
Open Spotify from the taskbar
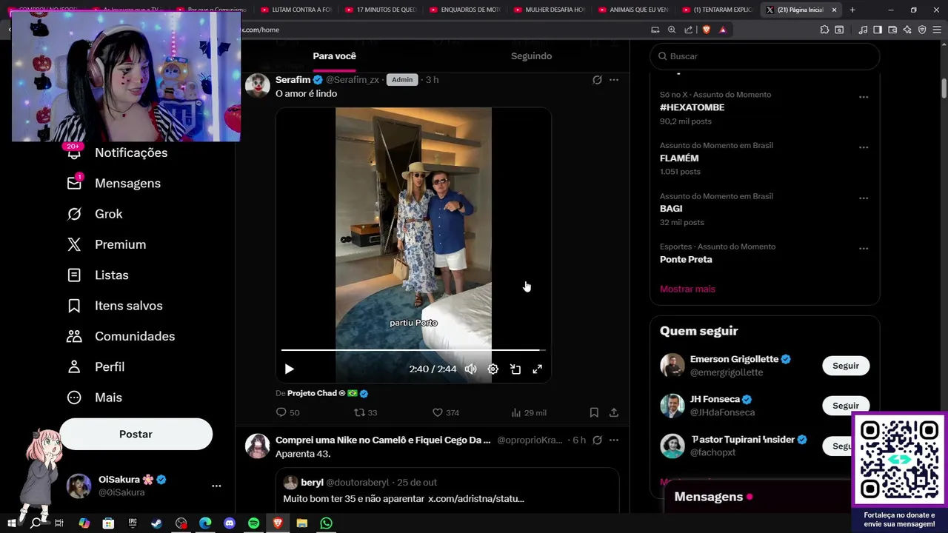pos(253,523)
